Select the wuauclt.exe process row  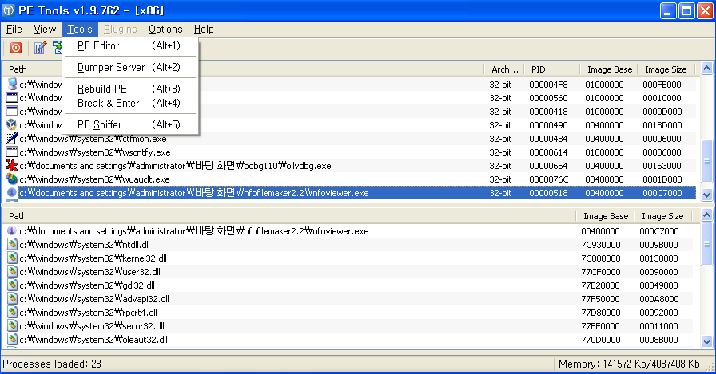coord(350,179)
